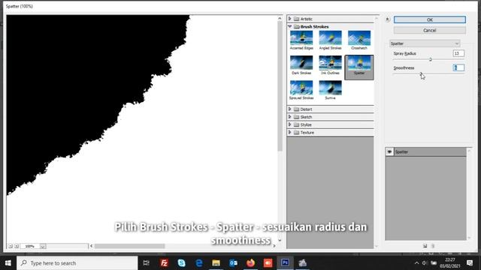
Task: Open Firefox from the taskbar
Action: click(x=250, y=263)
